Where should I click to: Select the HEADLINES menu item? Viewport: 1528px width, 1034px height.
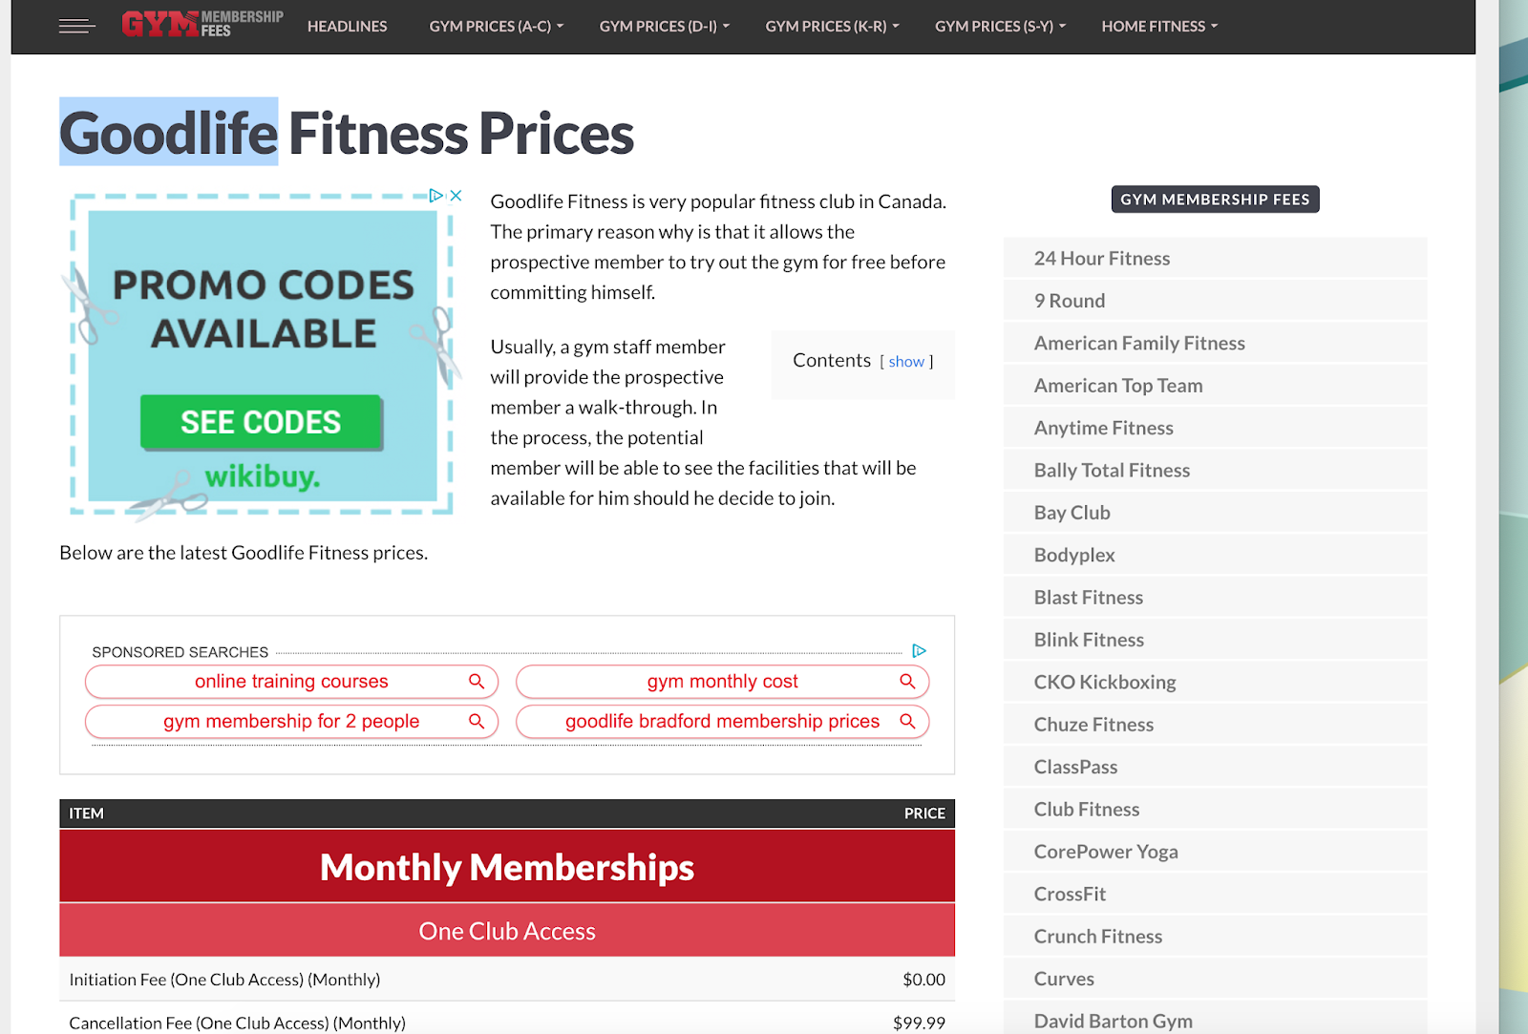pos(347,26)
